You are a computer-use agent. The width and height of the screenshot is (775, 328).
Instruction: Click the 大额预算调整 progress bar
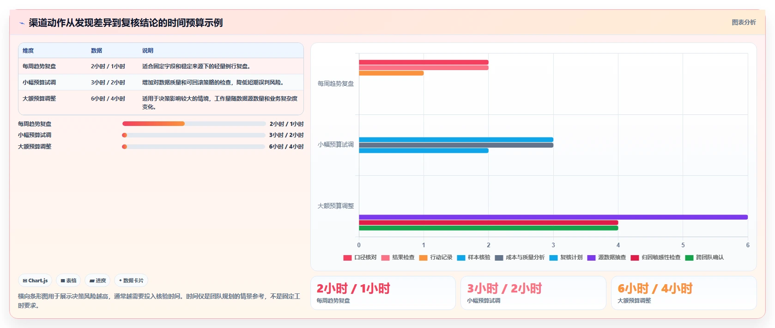click(x=194, y=147)
